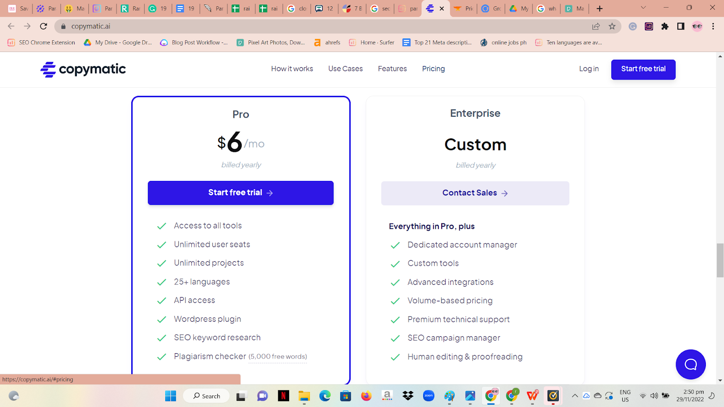Click the 'Contact Sales' button
The width and height of the screenshot is (724, 407).
click(475, 193)
